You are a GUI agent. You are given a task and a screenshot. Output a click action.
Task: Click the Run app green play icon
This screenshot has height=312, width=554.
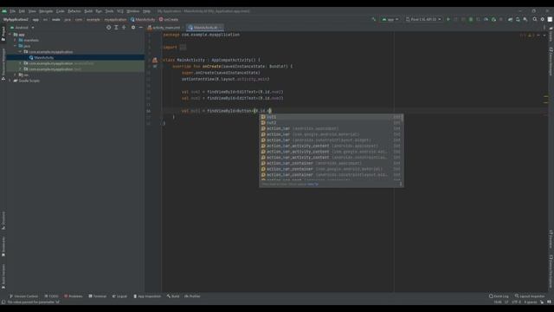pyautogui.click(x=448, y=19)
